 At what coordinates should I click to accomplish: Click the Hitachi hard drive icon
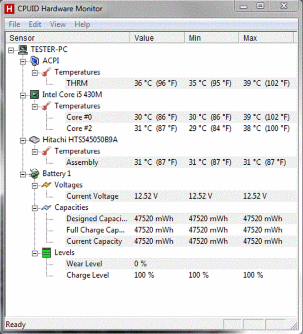click(x=34, y=140)
